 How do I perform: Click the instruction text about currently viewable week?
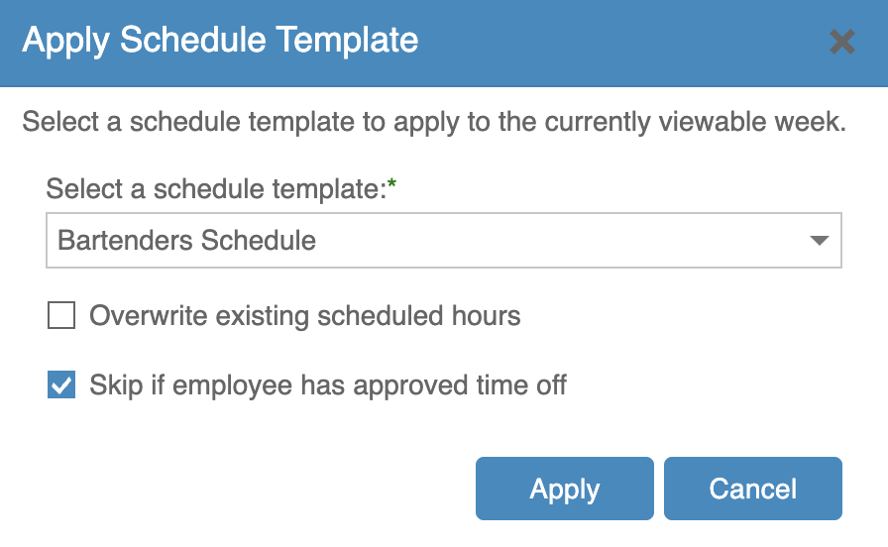pyautogui.click(x=433, y=123)
